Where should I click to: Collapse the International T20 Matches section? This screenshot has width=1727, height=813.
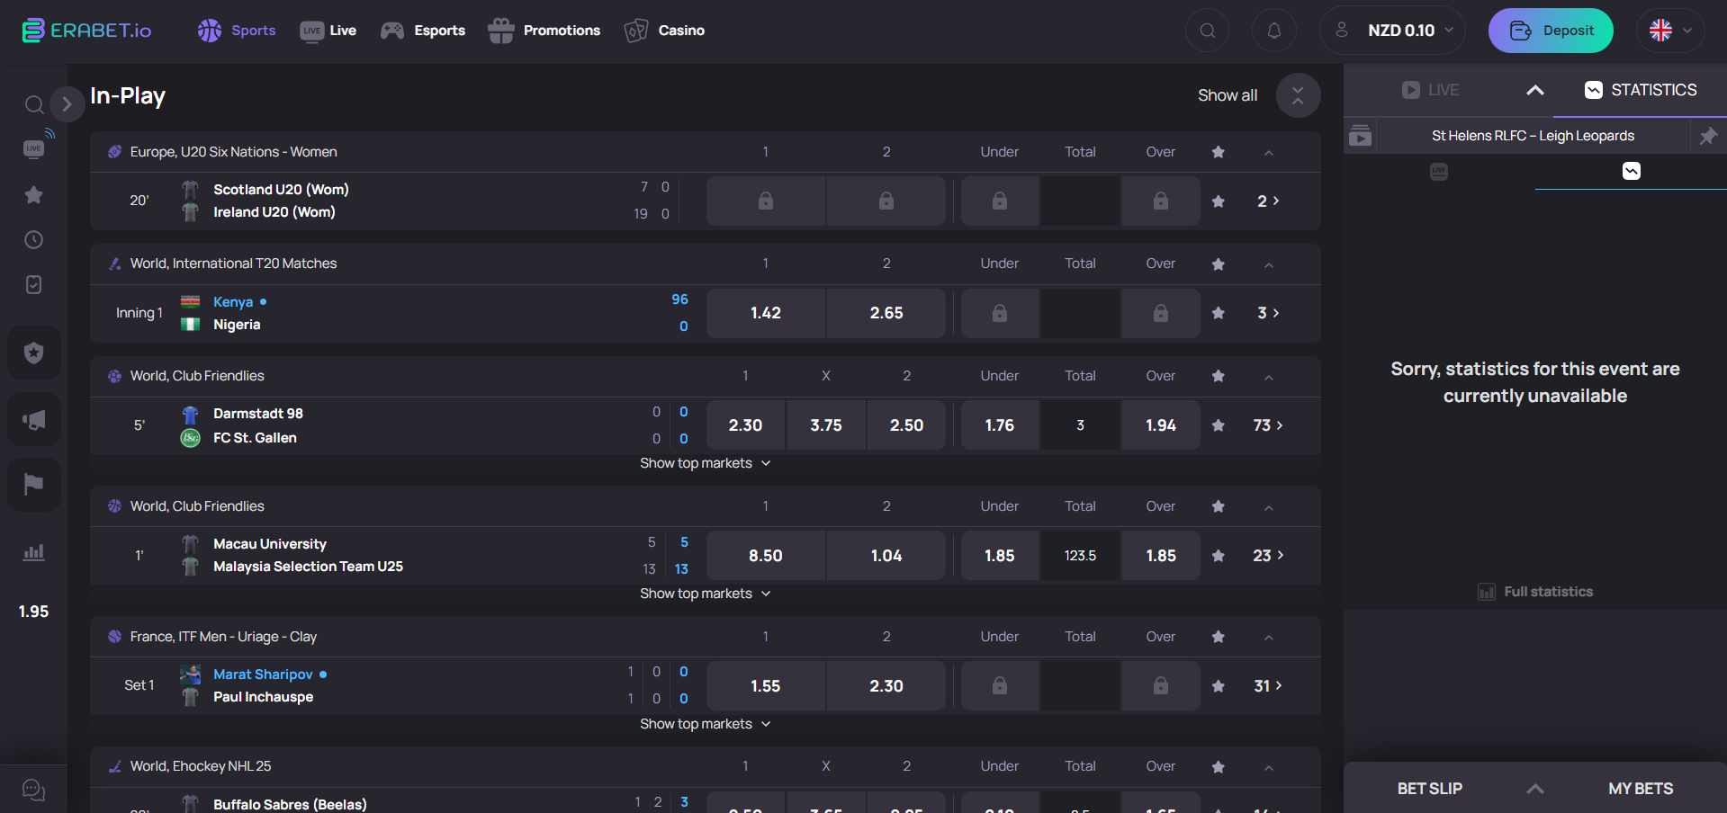1269,264
